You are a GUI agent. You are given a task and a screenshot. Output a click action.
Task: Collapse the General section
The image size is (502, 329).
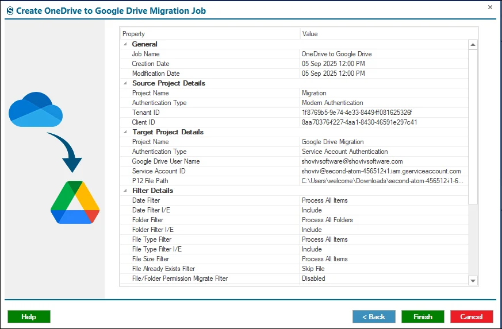(x=125, y=44)
